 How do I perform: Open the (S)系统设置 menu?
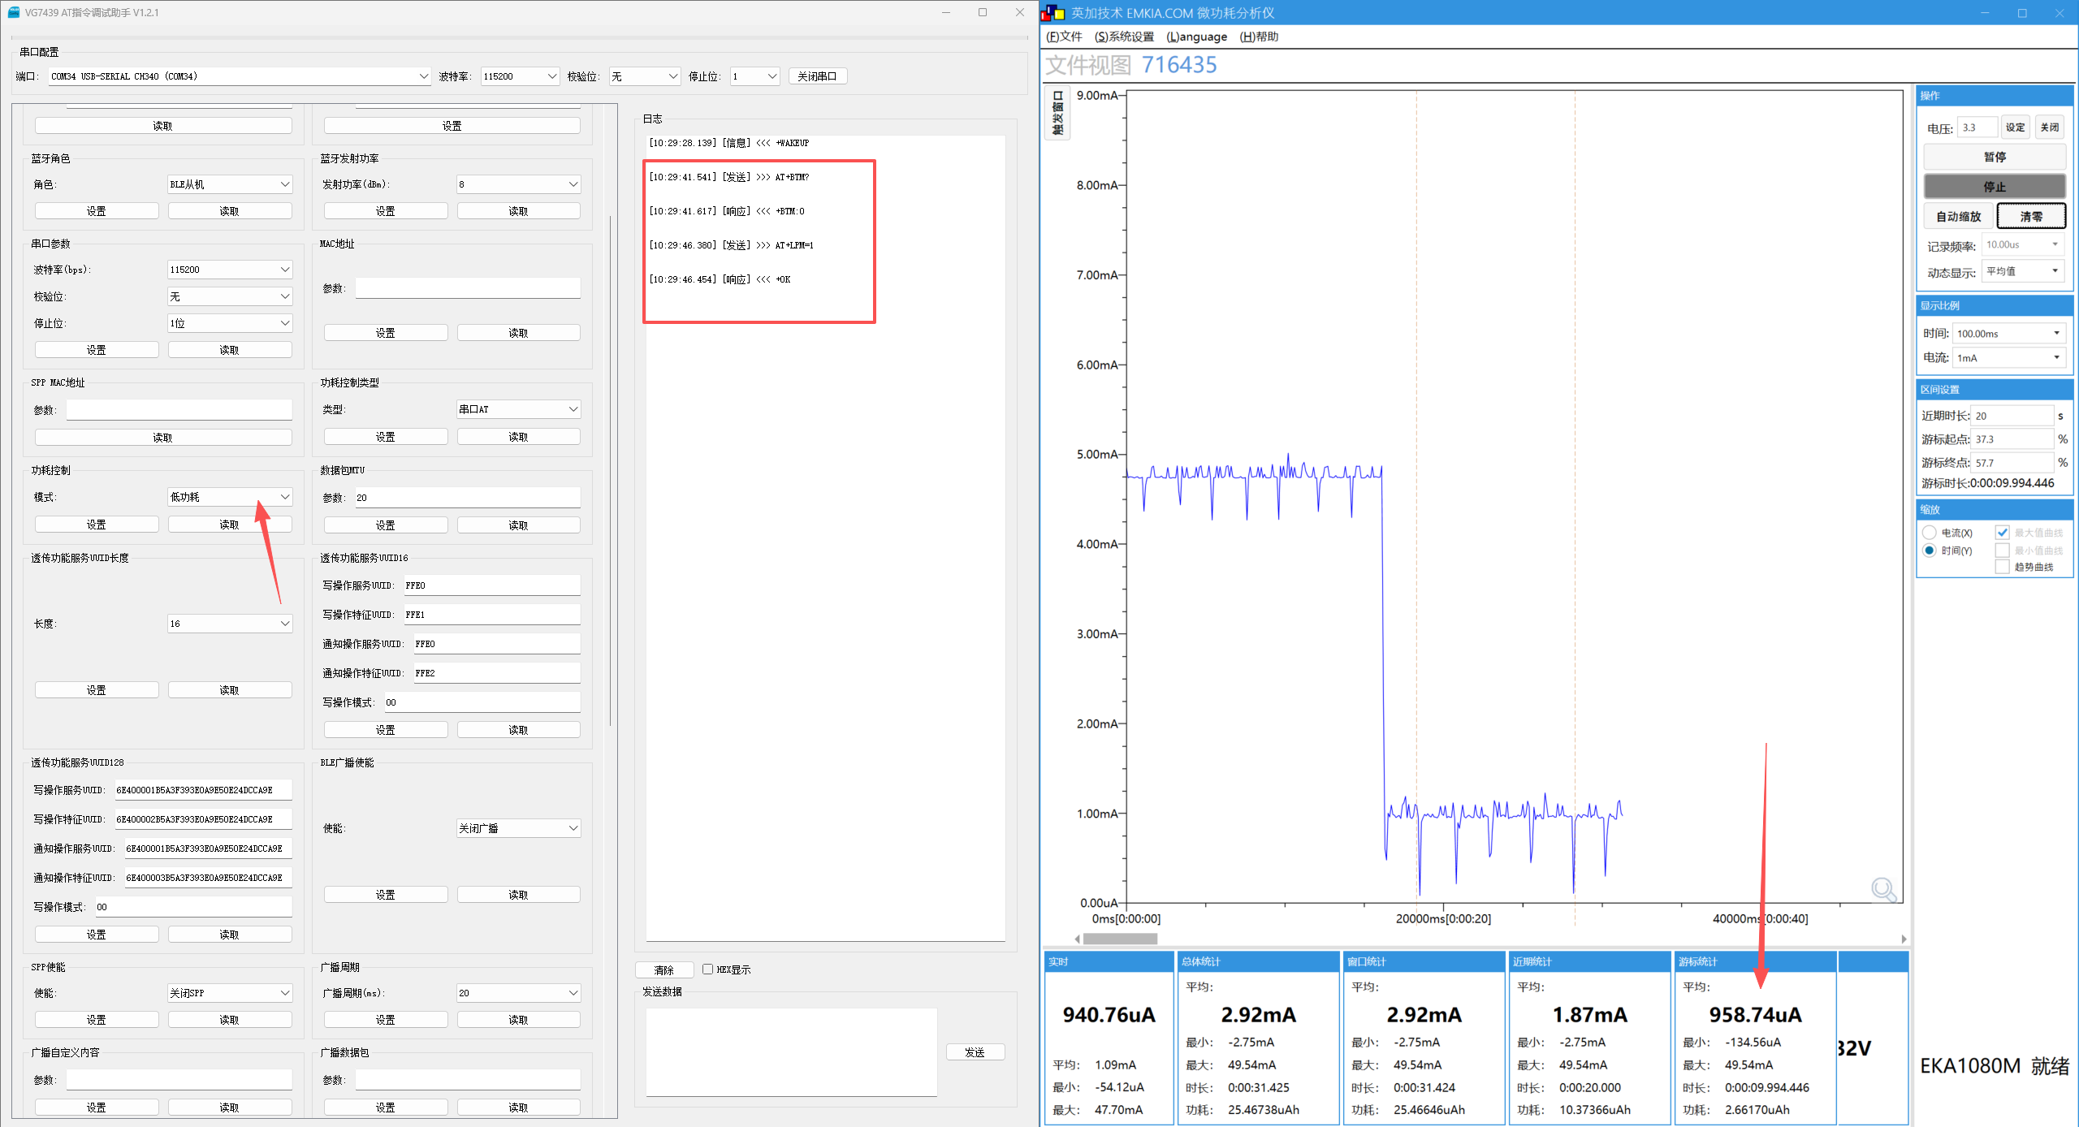click(x=1124, y=37)
